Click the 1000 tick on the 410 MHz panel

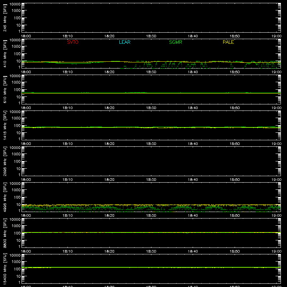[x=16, y=47]
